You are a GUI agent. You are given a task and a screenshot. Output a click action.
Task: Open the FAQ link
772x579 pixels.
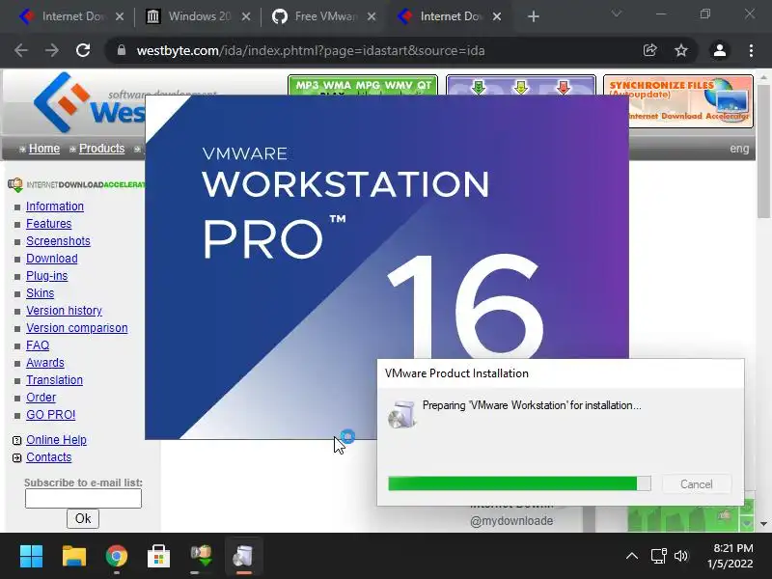[x=38, y=345]
